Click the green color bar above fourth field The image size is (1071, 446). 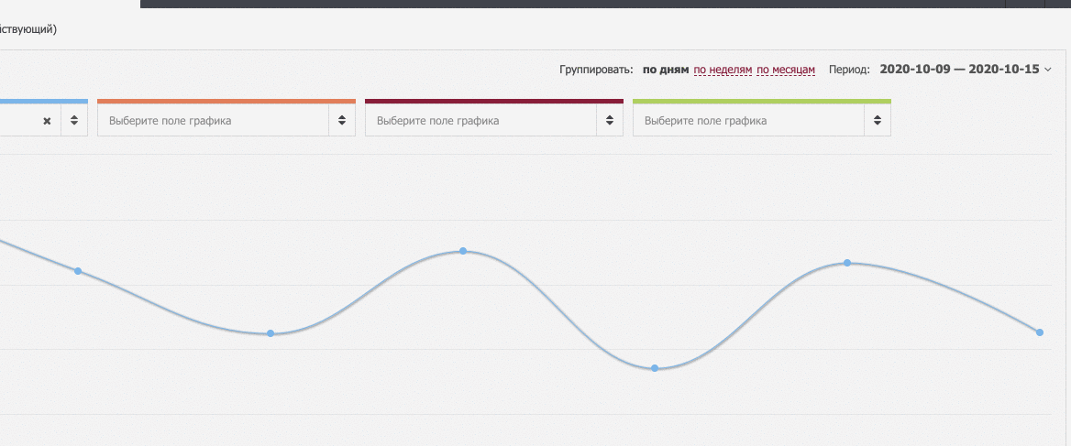tap(762, 101)
